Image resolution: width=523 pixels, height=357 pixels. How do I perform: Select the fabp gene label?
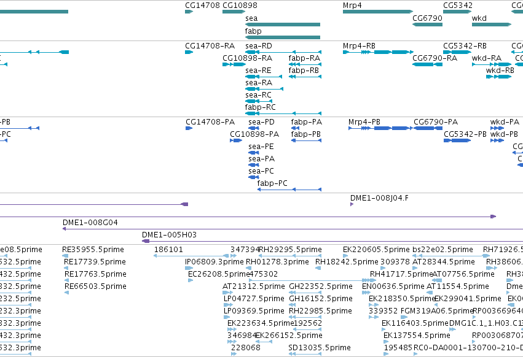[x=253, y=31]
